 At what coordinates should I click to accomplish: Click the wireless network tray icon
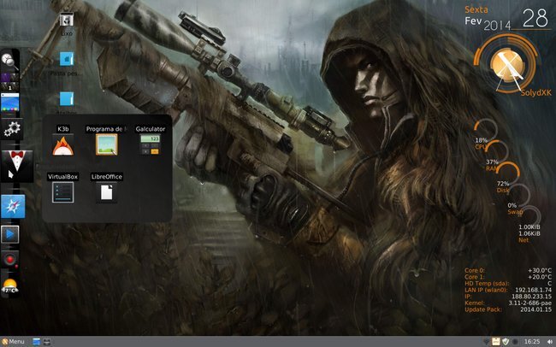point(486,342)
